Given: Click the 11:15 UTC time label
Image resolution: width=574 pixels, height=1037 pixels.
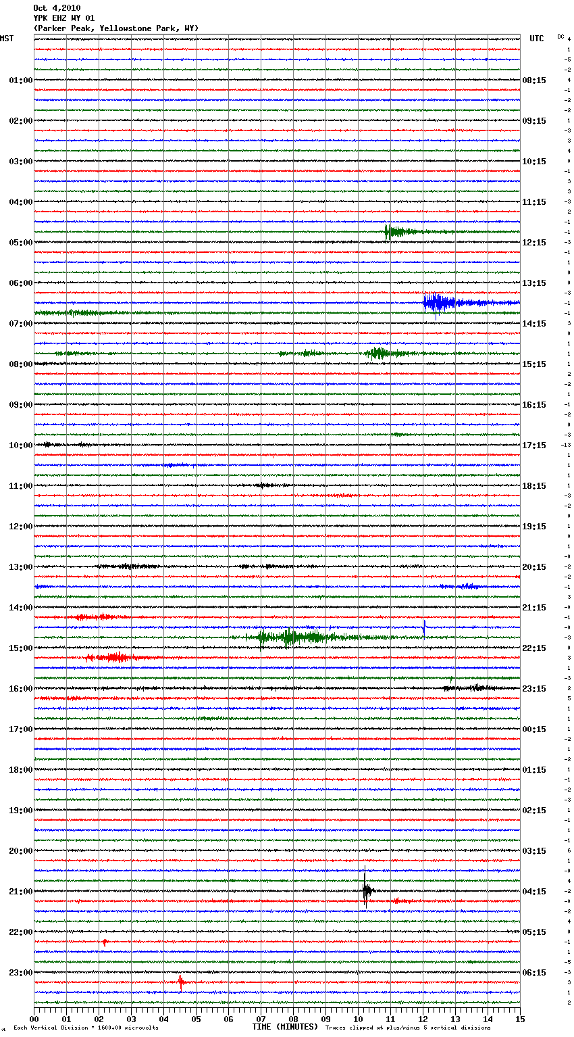Looking at the screenshot, I should (x=534, y=202).
